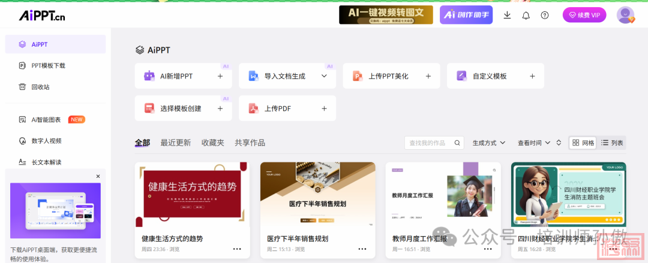The image size is (648, 263).
Task: Click the NEW badge beside Ai智能图表
Action: coord(77,120)
